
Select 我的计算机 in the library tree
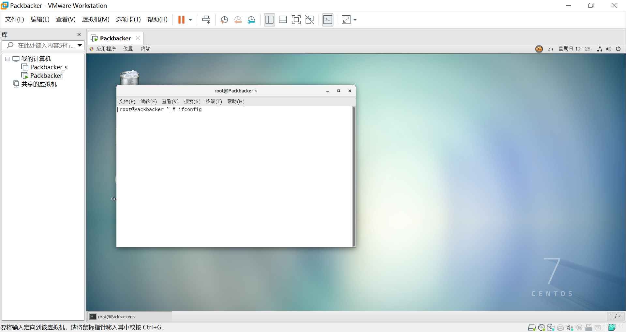click(x=32, y=59)
